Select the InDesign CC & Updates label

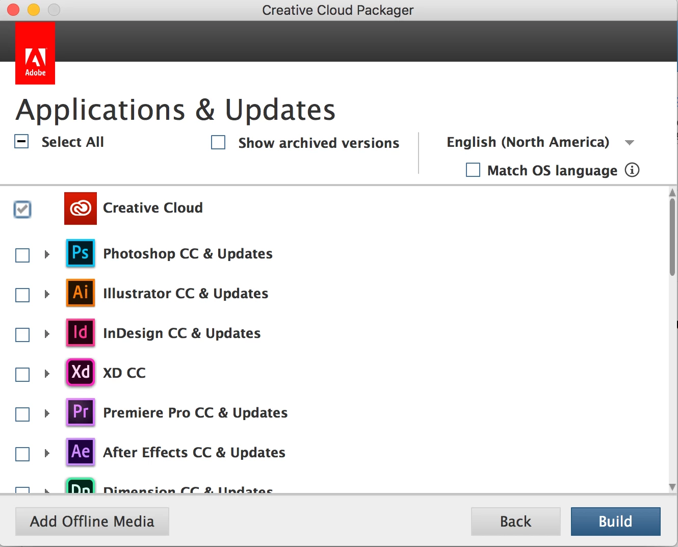click(181, 333)
